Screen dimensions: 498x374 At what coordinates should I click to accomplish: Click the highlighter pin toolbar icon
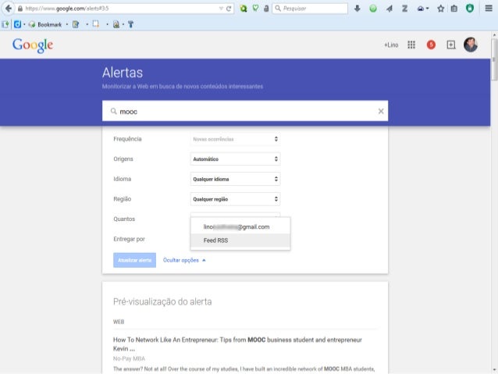130,24
